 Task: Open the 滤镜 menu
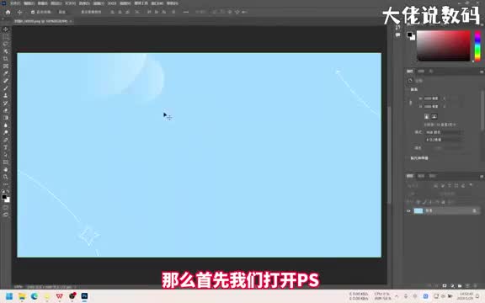99,3
